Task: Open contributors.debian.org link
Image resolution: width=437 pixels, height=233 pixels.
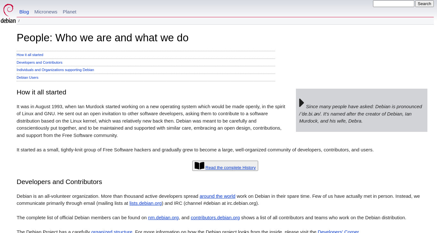Action: tap(215, 218)
